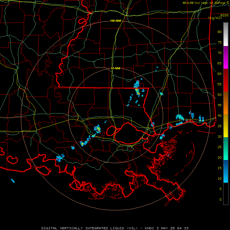
Task: Click the 0 value on the VIL scale
Action: 221,200
